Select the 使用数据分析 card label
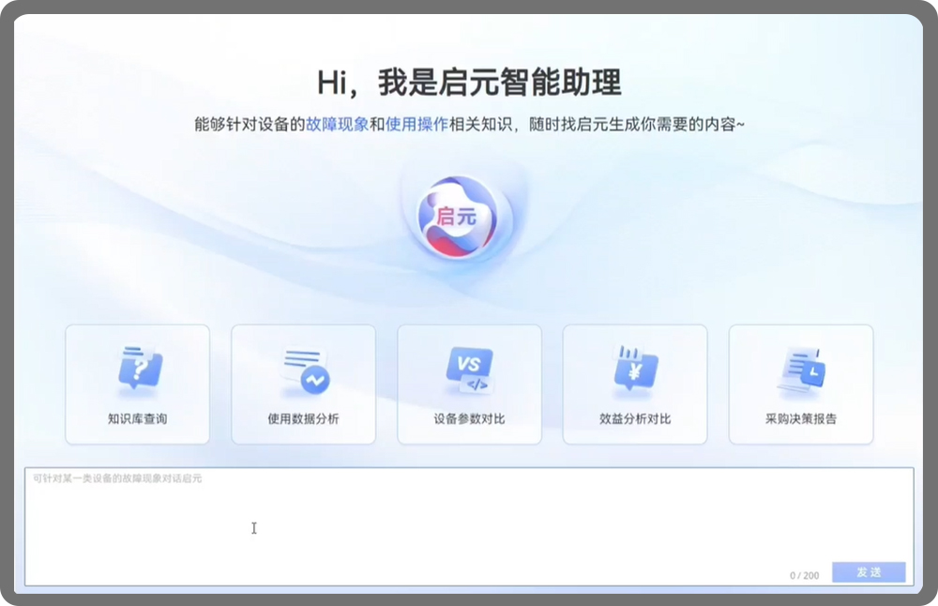 (x=303, y=418)
